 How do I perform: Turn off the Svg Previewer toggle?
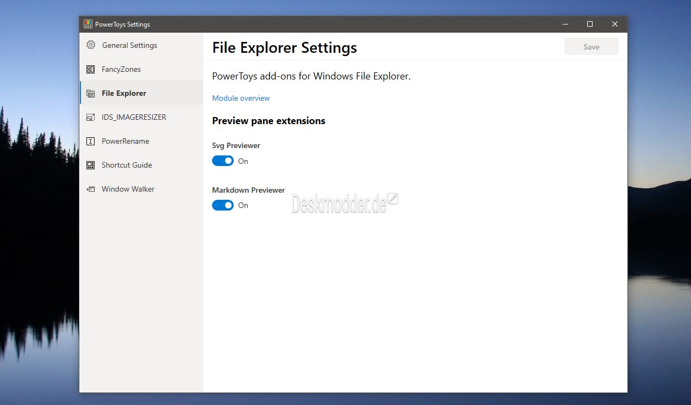tap(223, 161)
